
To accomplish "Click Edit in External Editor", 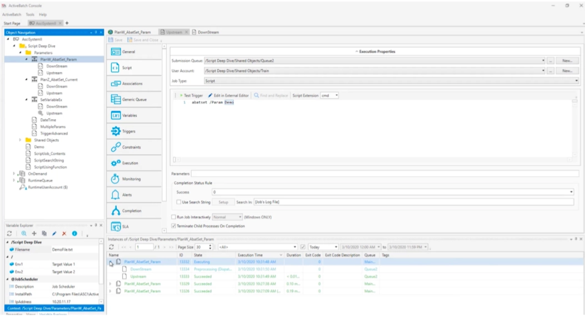I will [x=228, y=95].
